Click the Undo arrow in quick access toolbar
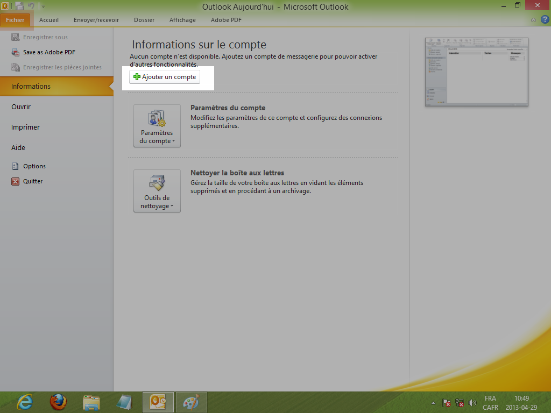The width and height of the screenshot is (551, 413). click(x=31, y=5)
